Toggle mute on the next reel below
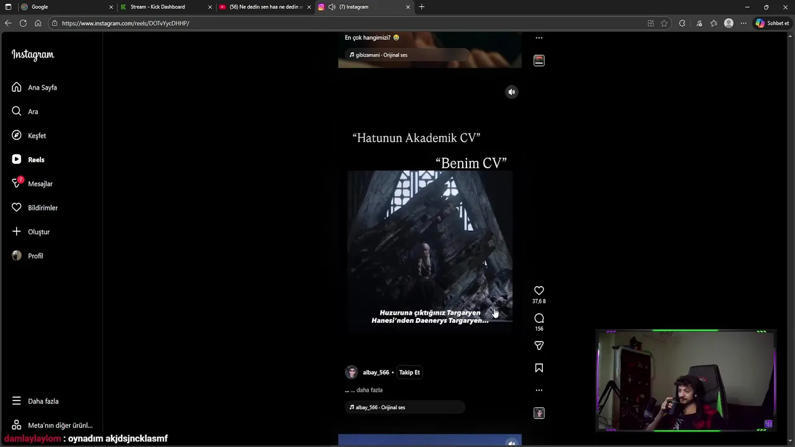Viewport: 795px width, 447px height. coord(512,443)
